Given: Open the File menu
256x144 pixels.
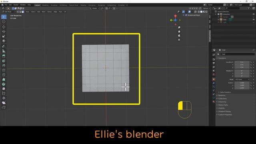Looking at the screenshot, I should click(x=6, y=5).
